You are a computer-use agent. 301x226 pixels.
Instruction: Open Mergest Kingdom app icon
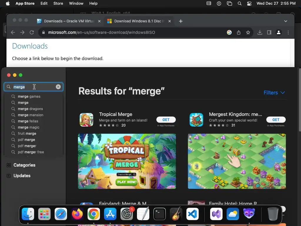[x=196, y=120]
